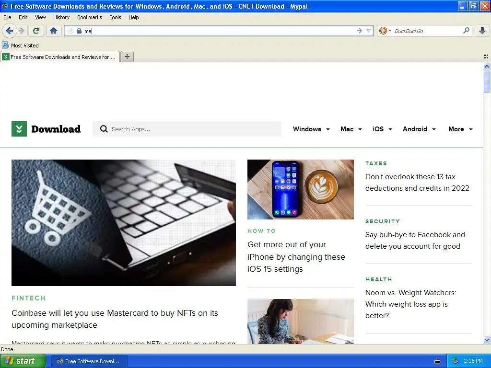Go to the browser Home page icon
Viewport: 491px width, 368px height.
coord(54,31)
